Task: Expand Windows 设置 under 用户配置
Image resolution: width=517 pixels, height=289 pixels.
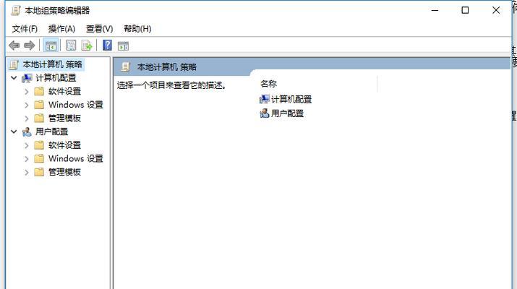Action: point(27,158)
